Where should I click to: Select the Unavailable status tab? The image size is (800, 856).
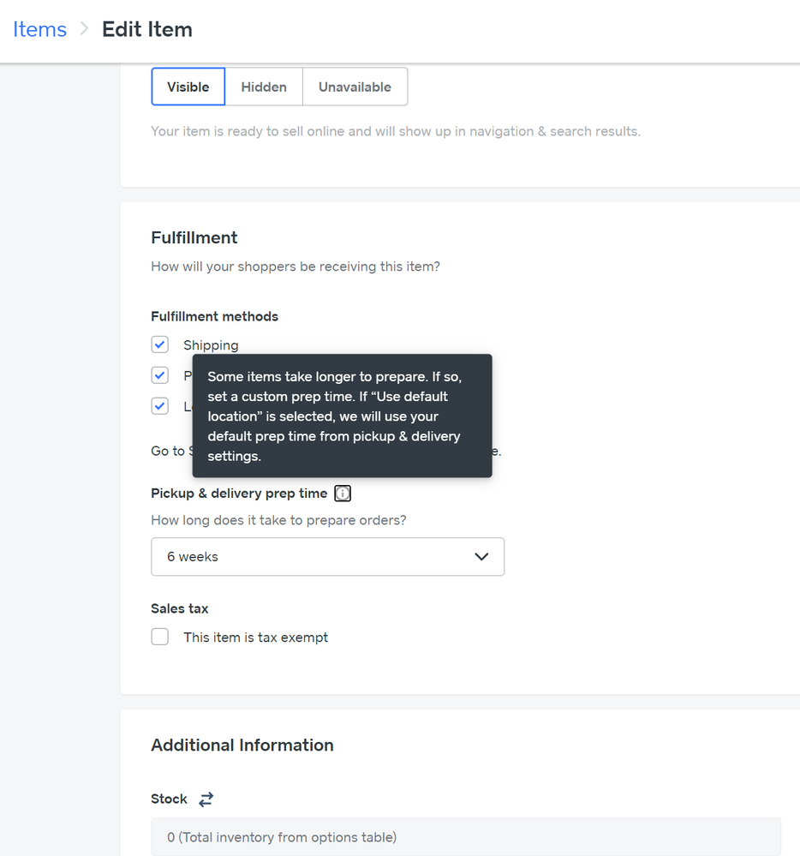pos(355,86)
